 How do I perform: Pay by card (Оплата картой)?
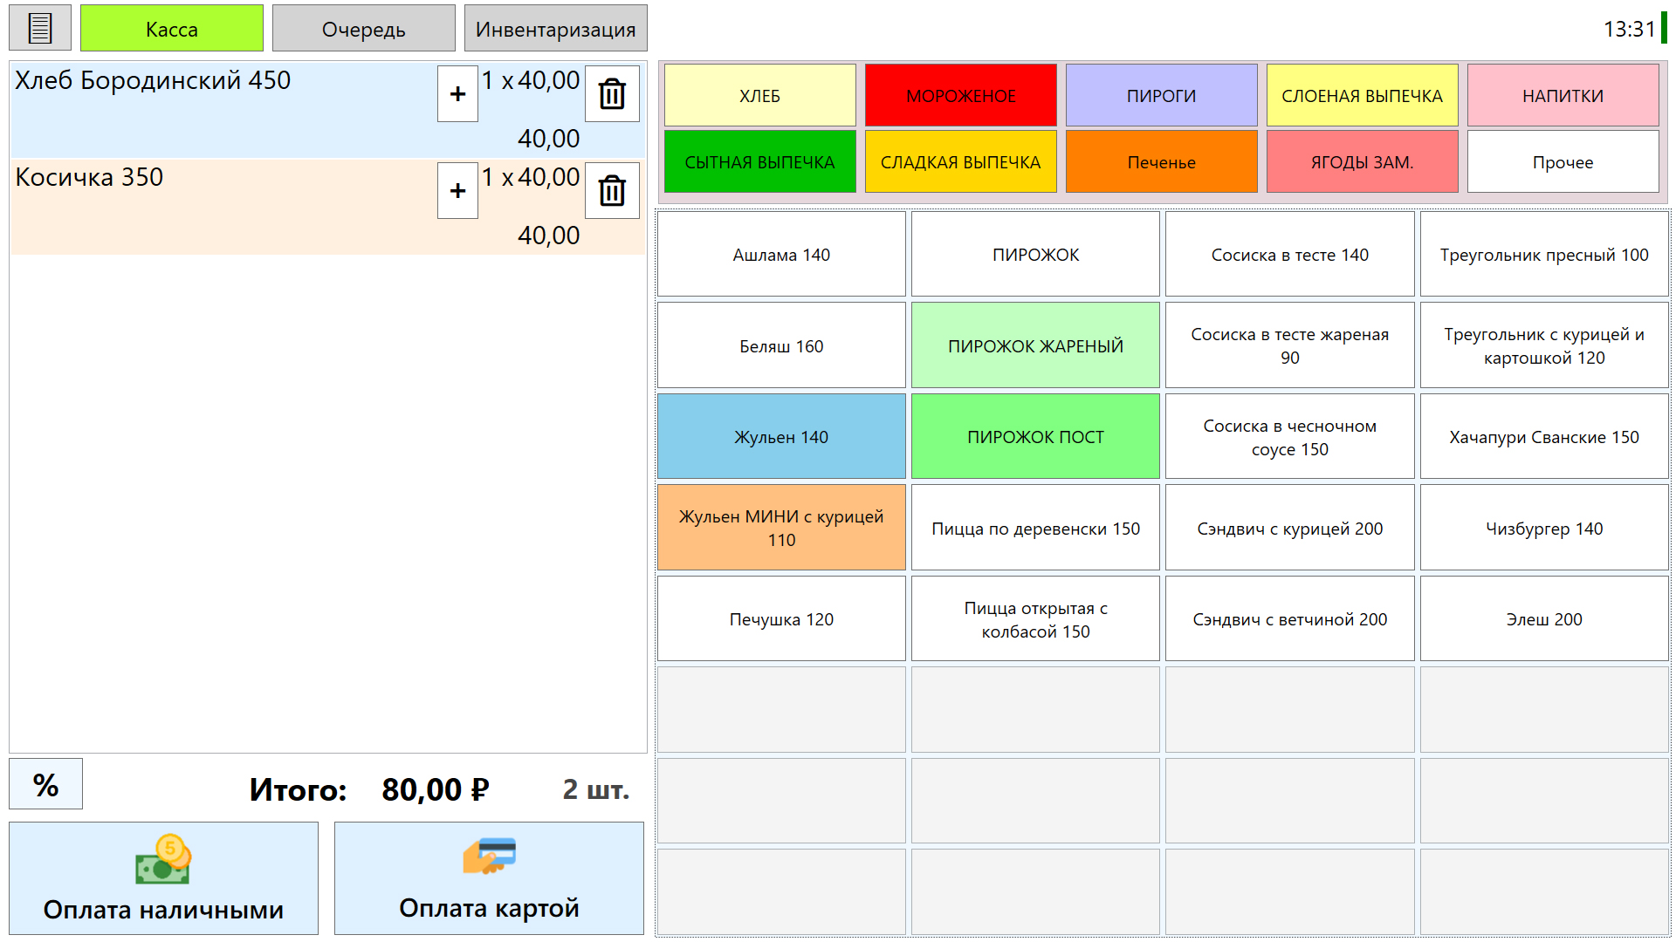[x=489, y=877]
